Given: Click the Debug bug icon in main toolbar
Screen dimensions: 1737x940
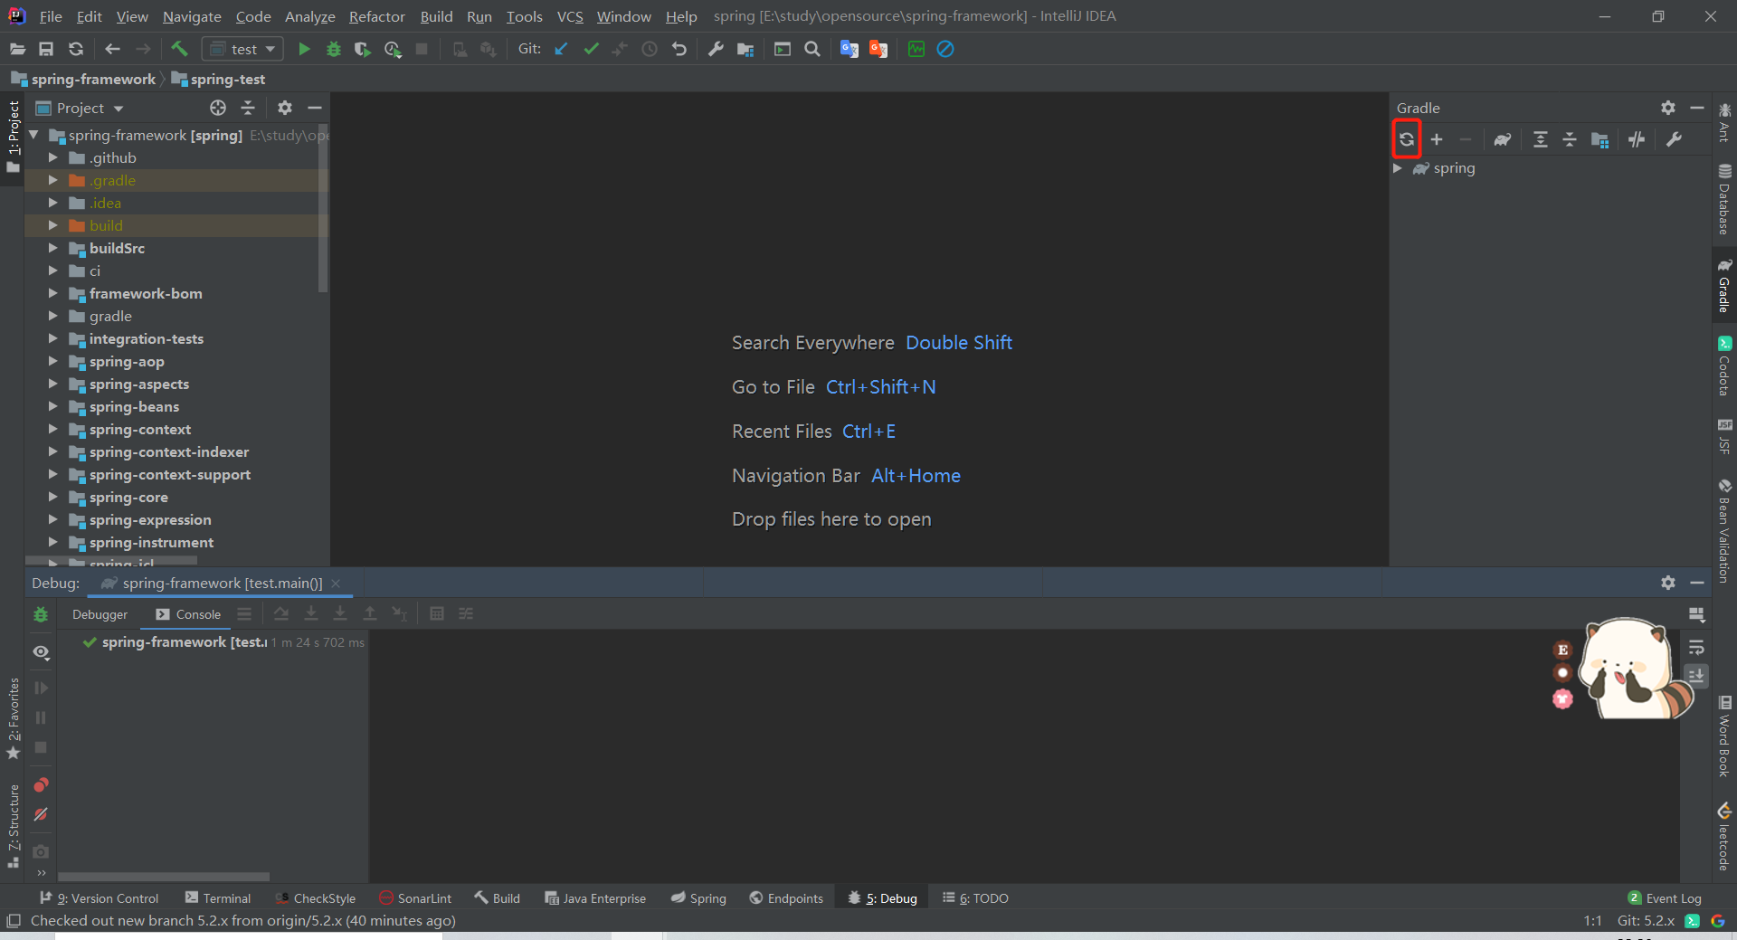Looking at the screenshot, I should pos(334,49).
